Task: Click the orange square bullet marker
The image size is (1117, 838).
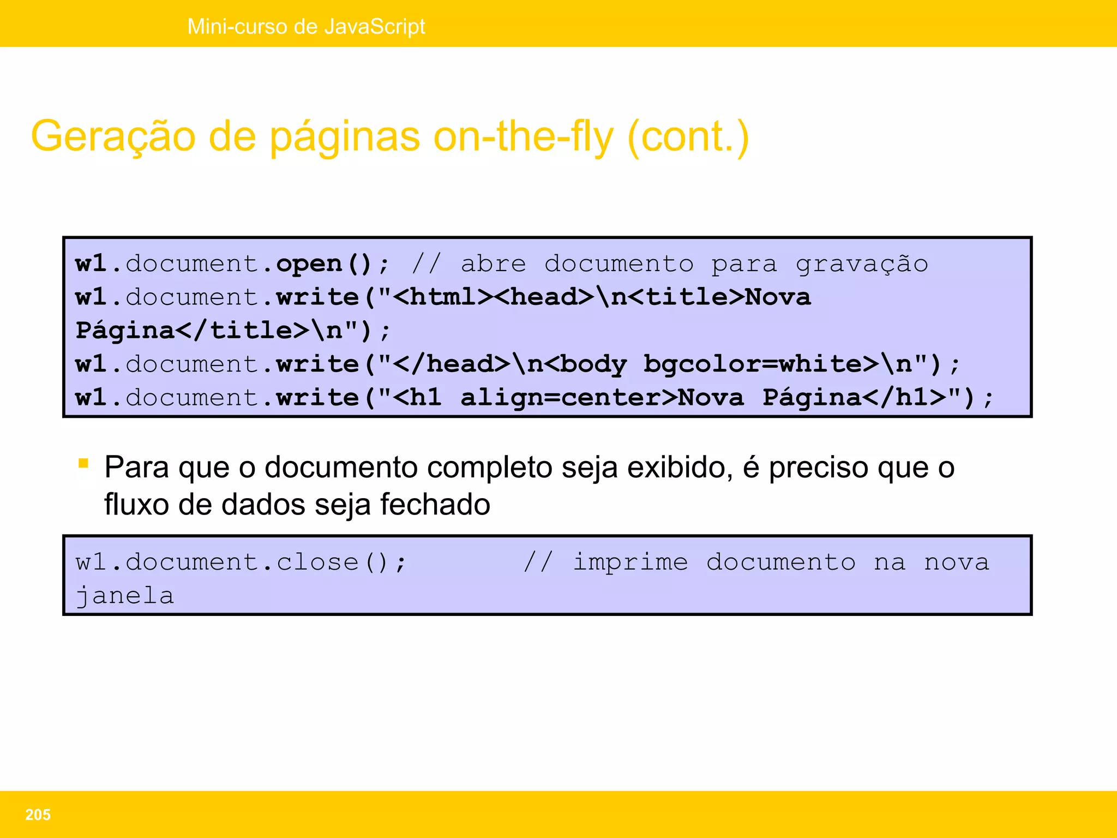Action: coord(83,464)
